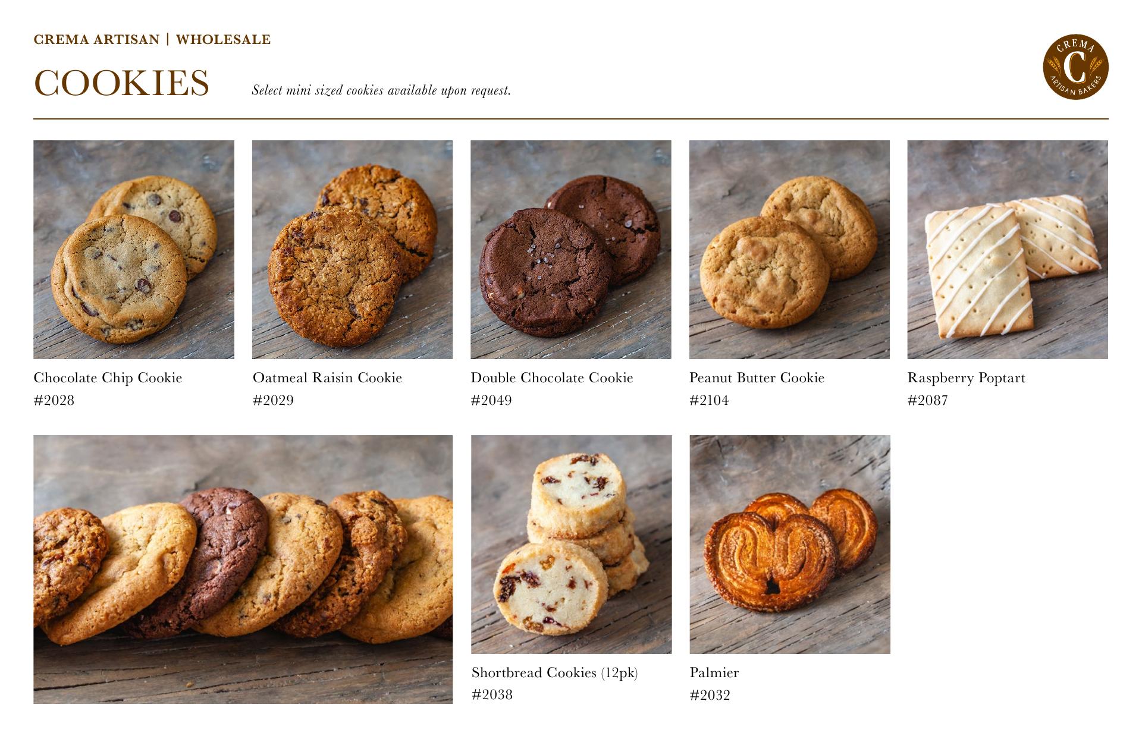Screen dimensions: 1142x739
Task: Click item number #2032 under Palmier
Action: (710, 695)
